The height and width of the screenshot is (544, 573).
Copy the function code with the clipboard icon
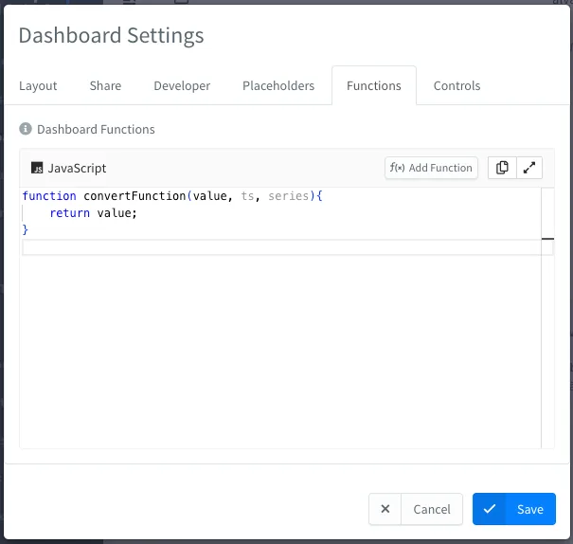pos(502,168)
